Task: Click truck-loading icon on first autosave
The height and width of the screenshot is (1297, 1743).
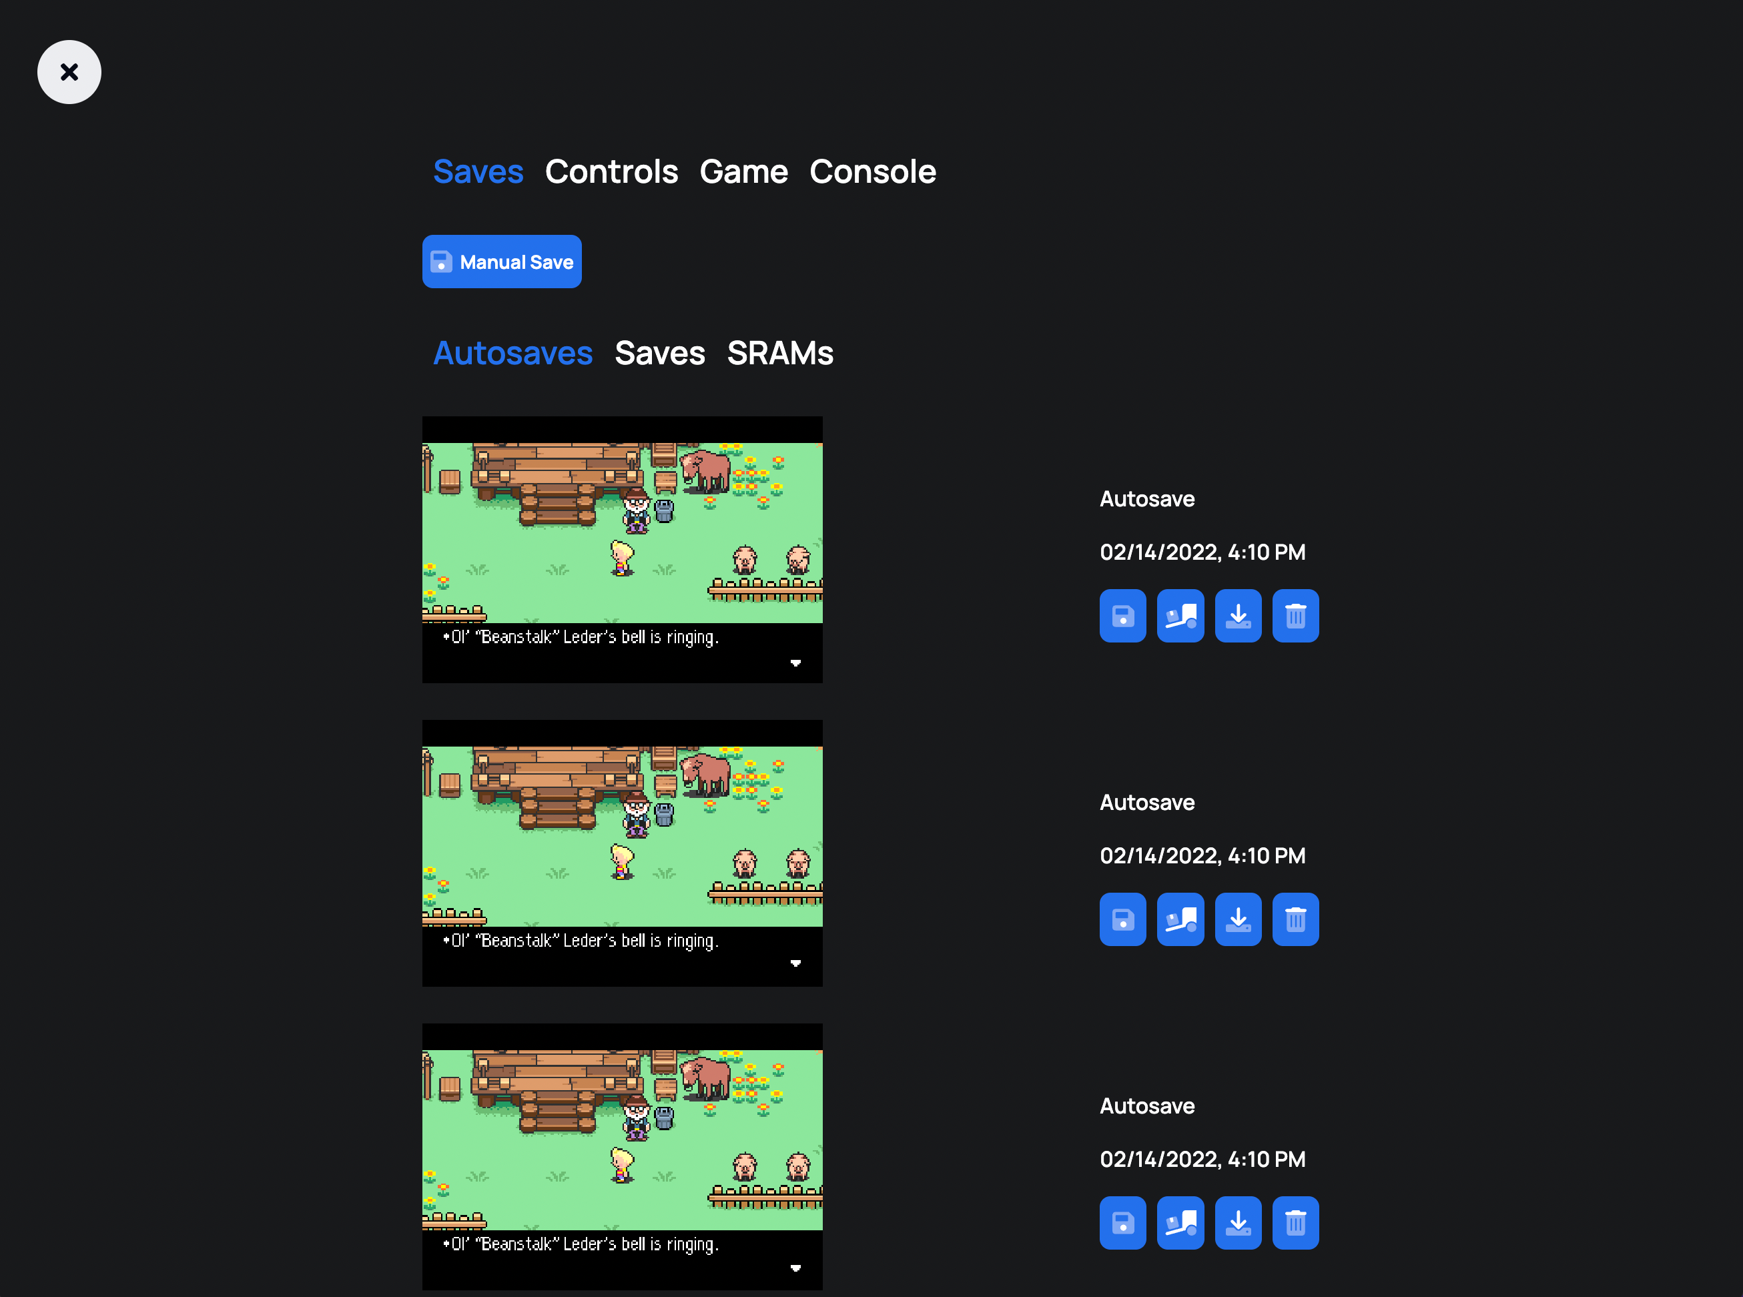Action: click(x=1180, y=616)
